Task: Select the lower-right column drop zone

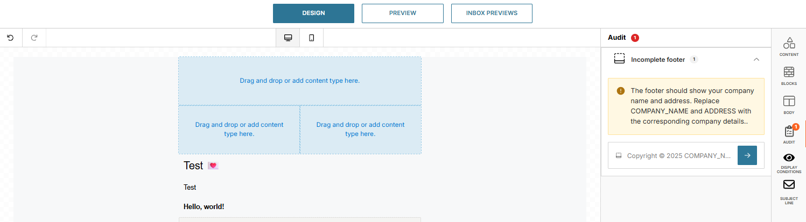Action: (x=360, y=129)
